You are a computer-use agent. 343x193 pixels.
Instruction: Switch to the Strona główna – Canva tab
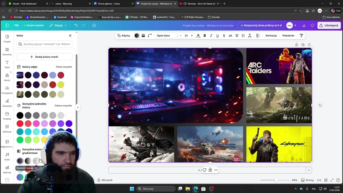point(113,4)
